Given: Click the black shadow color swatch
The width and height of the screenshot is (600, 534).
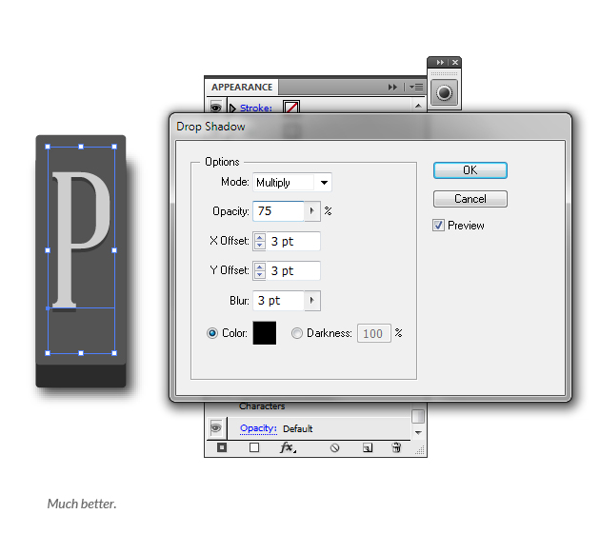Looking at the screenshot, I should (x=265, y=333).
